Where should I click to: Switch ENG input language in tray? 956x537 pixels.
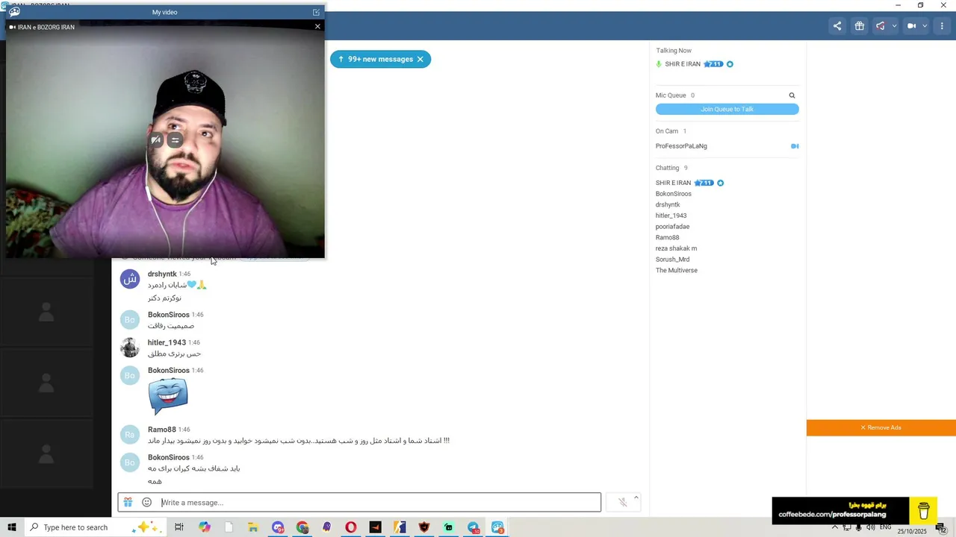click(885, 527)
